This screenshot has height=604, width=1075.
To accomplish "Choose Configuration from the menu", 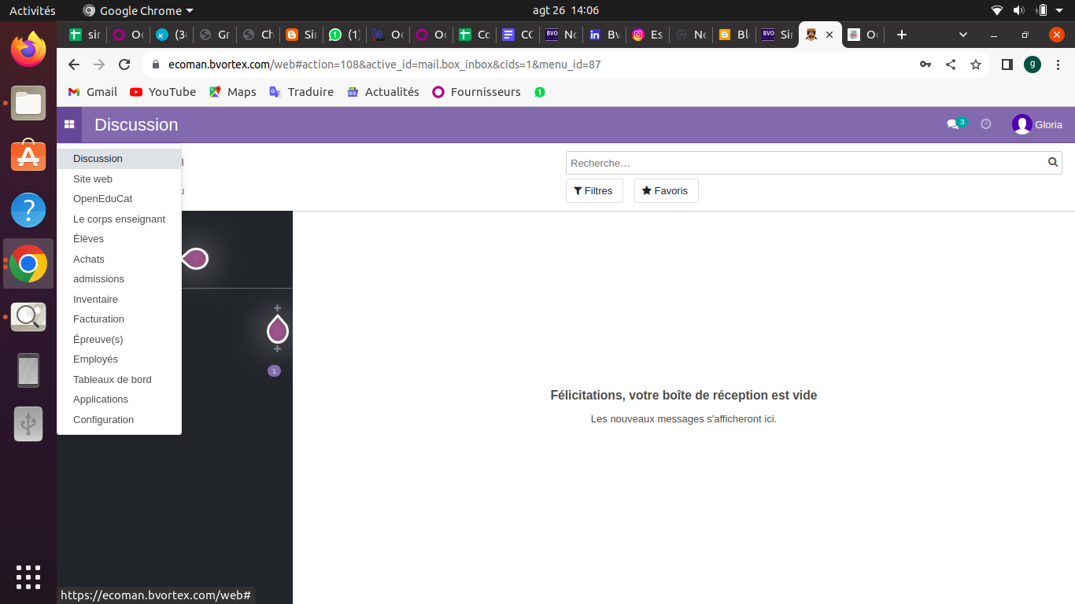I will pos(103,419).
